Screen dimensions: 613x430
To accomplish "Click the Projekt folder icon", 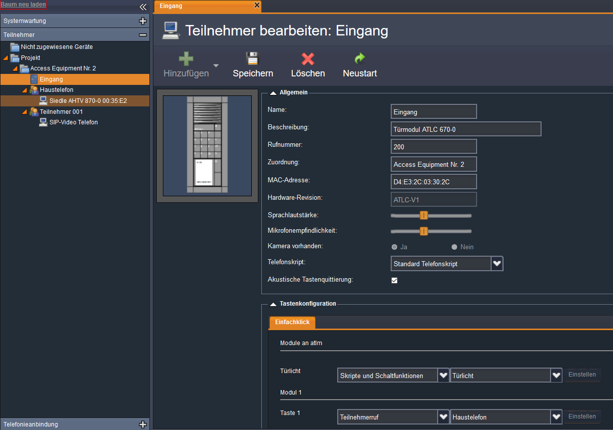I will pyautogui.click(x=15, y=58).
